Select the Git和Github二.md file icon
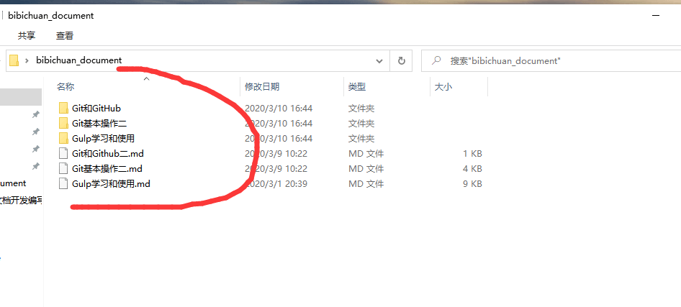The image size is (681, 307). pyautogui.click(x=63, y=153)
